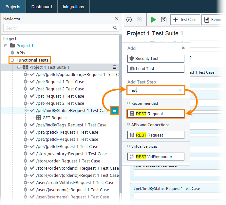Select /pet/findByTags-Request 1 Test Case
The height and width of the screenshot is (205, 226).
tap(71, 125)
